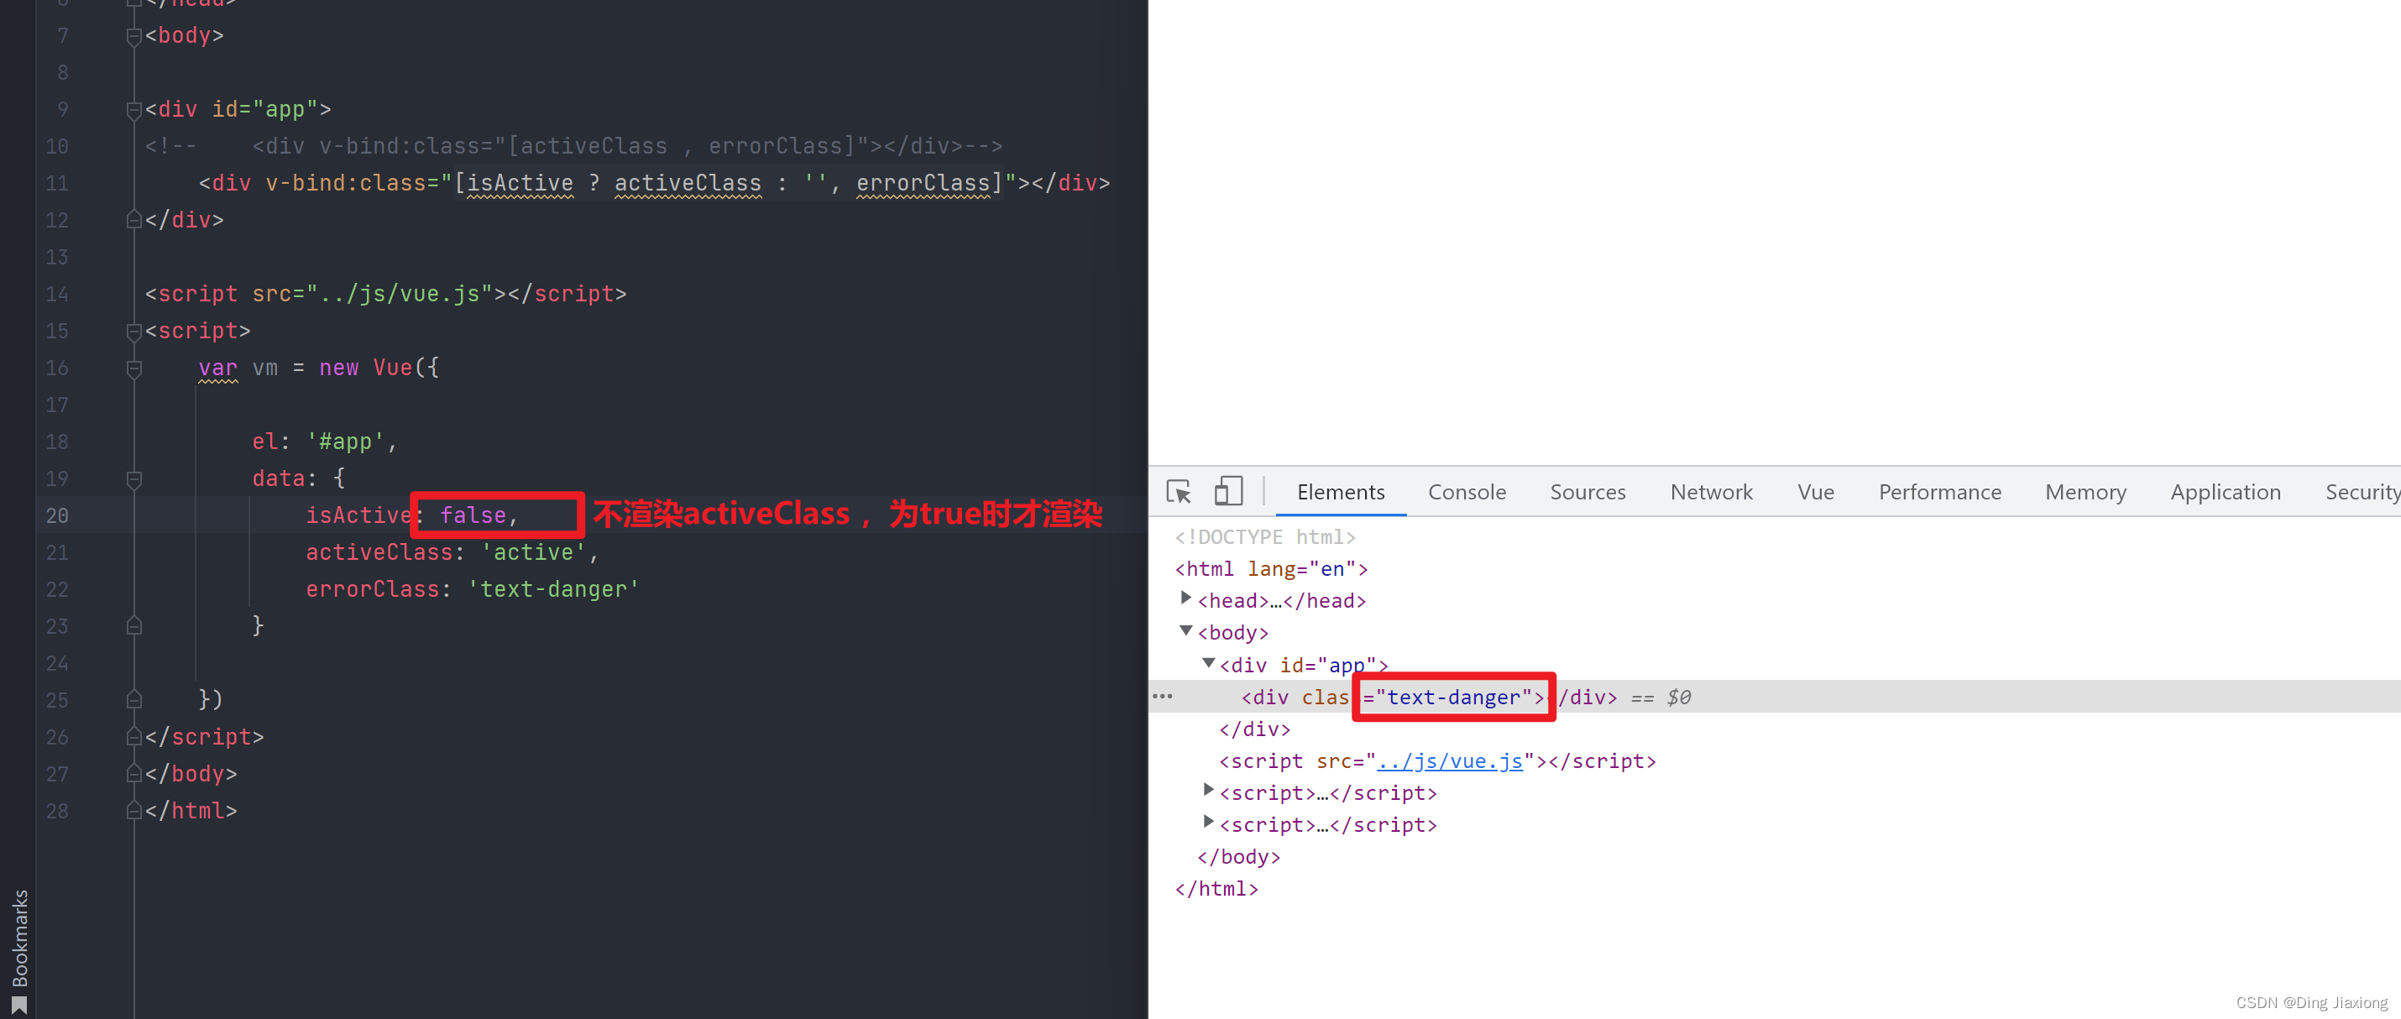
Task: Click the closing div fold marker line 12
Action: (133, 220)
